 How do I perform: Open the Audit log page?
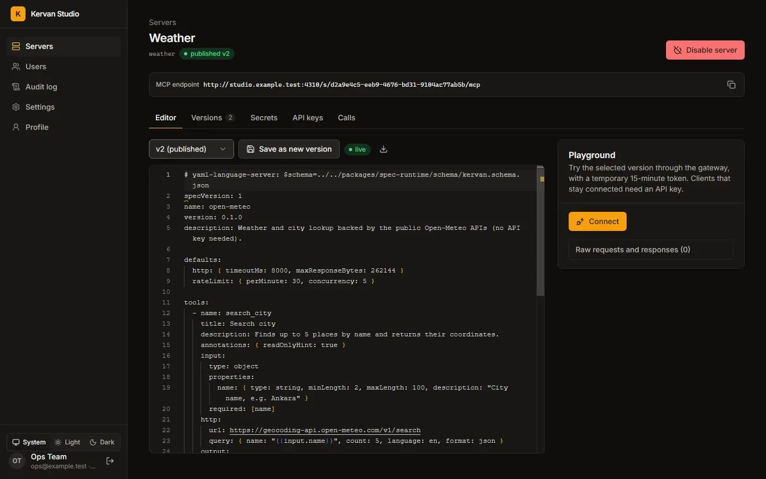[63, 87]
